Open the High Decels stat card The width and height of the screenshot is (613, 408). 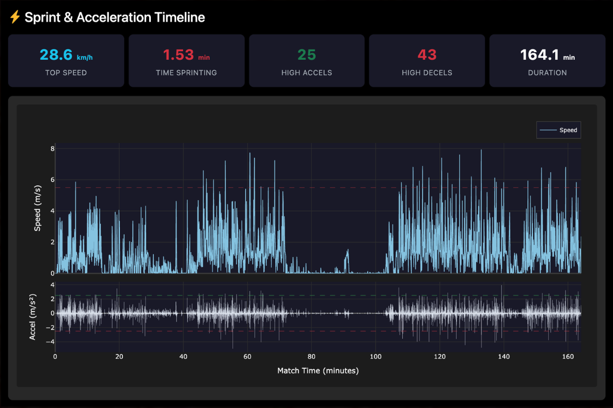tap(427, 61)
